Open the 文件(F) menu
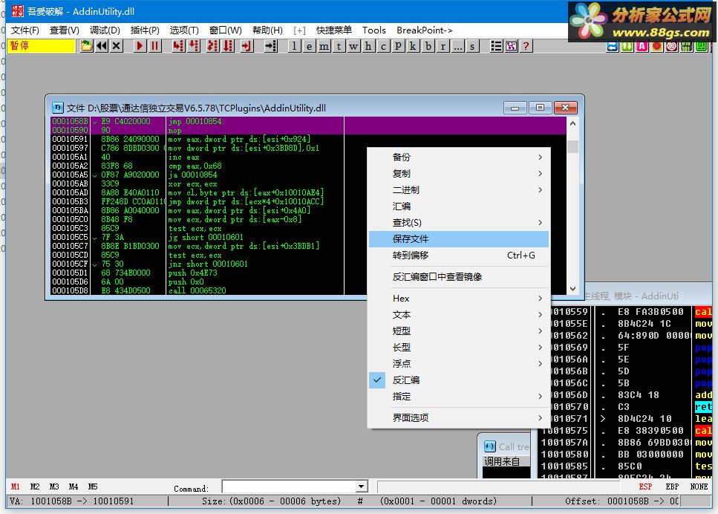 [x=25, y=30]
